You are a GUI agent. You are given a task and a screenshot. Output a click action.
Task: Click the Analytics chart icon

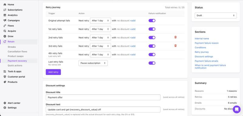5,15
